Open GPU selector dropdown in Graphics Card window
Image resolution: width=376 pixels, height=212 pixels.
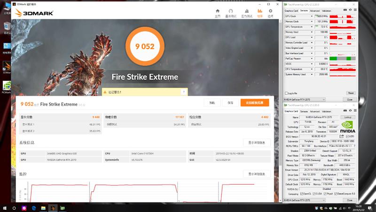click(x=304, y=200)
